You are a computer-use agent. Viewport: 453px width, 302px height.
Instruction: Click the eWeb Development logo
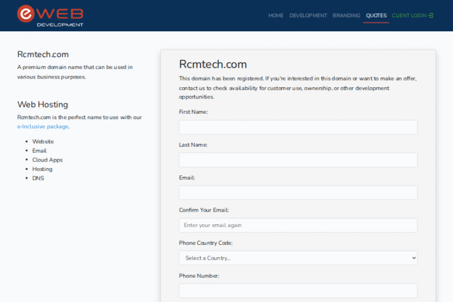click(50, 15)
